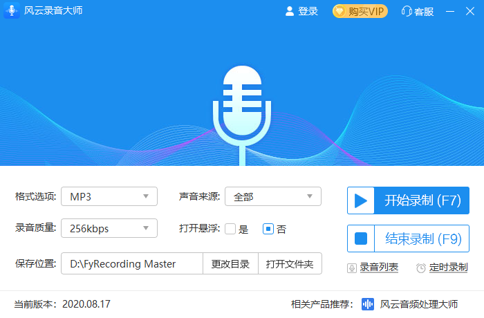Image resolution: width=484 pixels, height=318 pixels.
Task: Expand the 格式选项 MP3 dropdown
Action: tap(109, 196)
